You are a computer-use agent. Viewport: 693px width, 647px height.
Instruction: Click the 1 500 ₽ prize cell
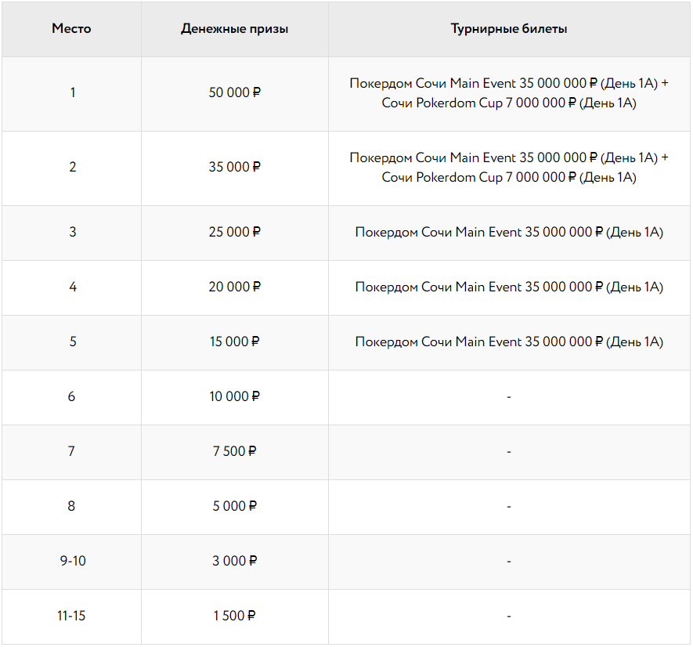[x=234, y=616]
